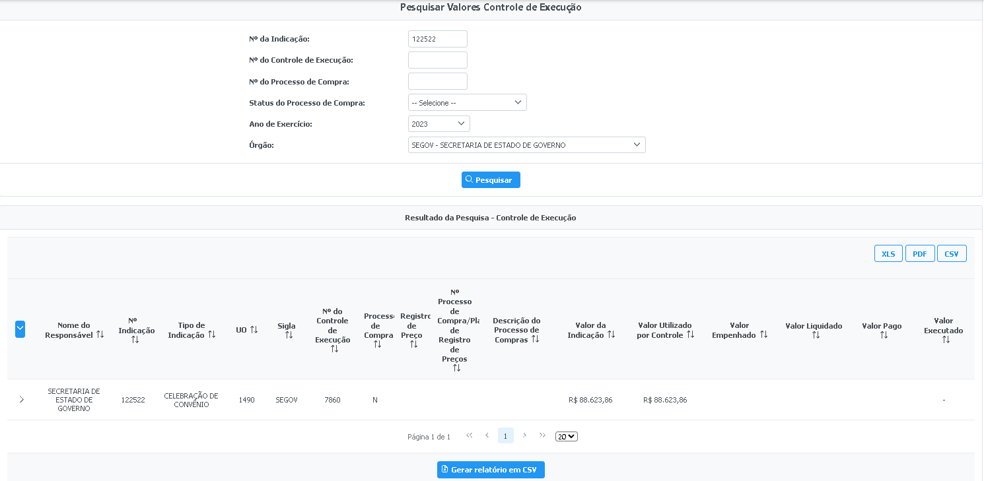Sort by Tipo de Indicação column
984x481 pixels.
(211, 335)
